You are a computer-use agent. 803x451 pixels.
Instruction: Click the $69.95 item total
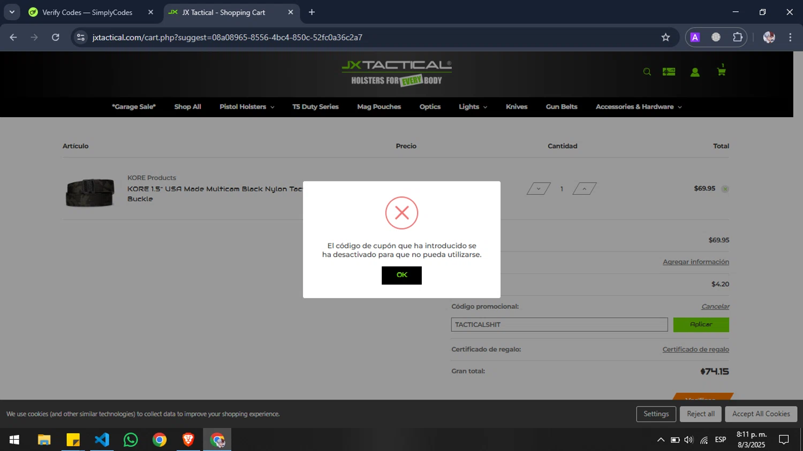click(704, 188)
